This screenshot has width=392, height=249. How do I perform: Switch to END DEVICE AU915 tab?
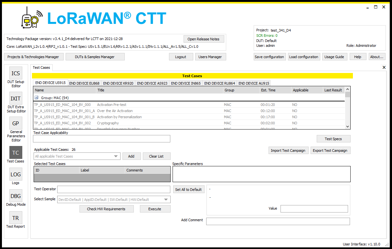(x=254, y=83)
